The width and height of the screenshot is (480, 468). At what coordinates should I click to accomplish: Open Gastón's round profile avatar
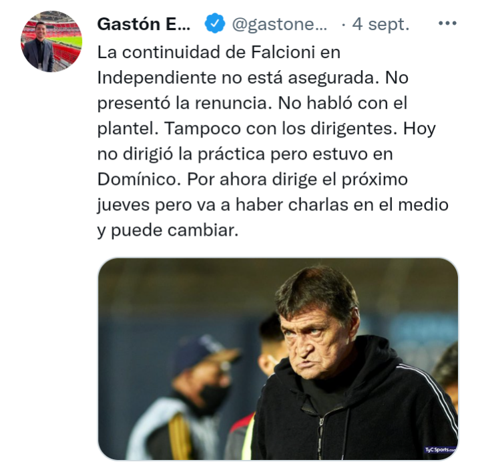tap(51, 41)
